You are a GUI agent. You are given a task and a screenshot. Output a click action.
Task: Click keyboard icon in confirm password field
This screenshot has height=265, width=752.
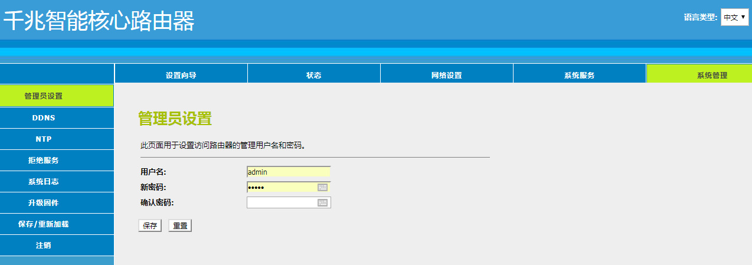coord(322,202)
